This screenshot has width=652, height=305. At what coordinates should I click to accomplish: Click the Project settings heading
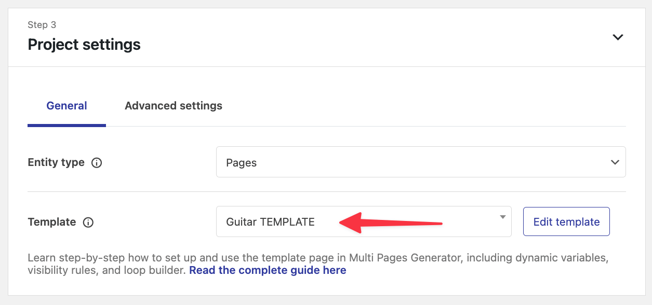click(x=84, y=45)
